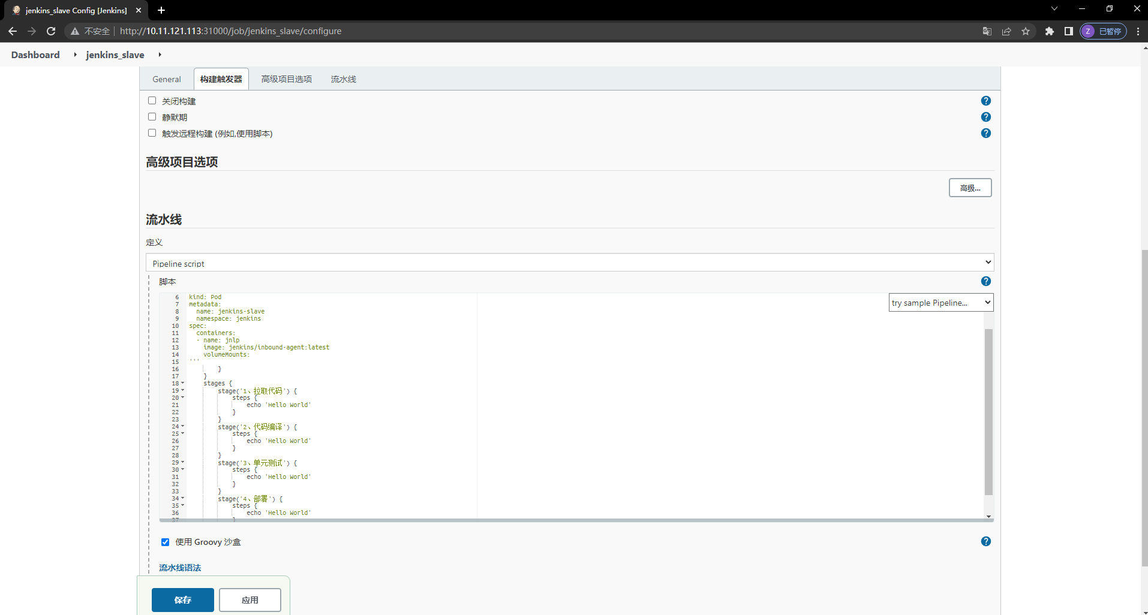
Task: Switch to 高级项目选项 tab
Action: (287, 79)
